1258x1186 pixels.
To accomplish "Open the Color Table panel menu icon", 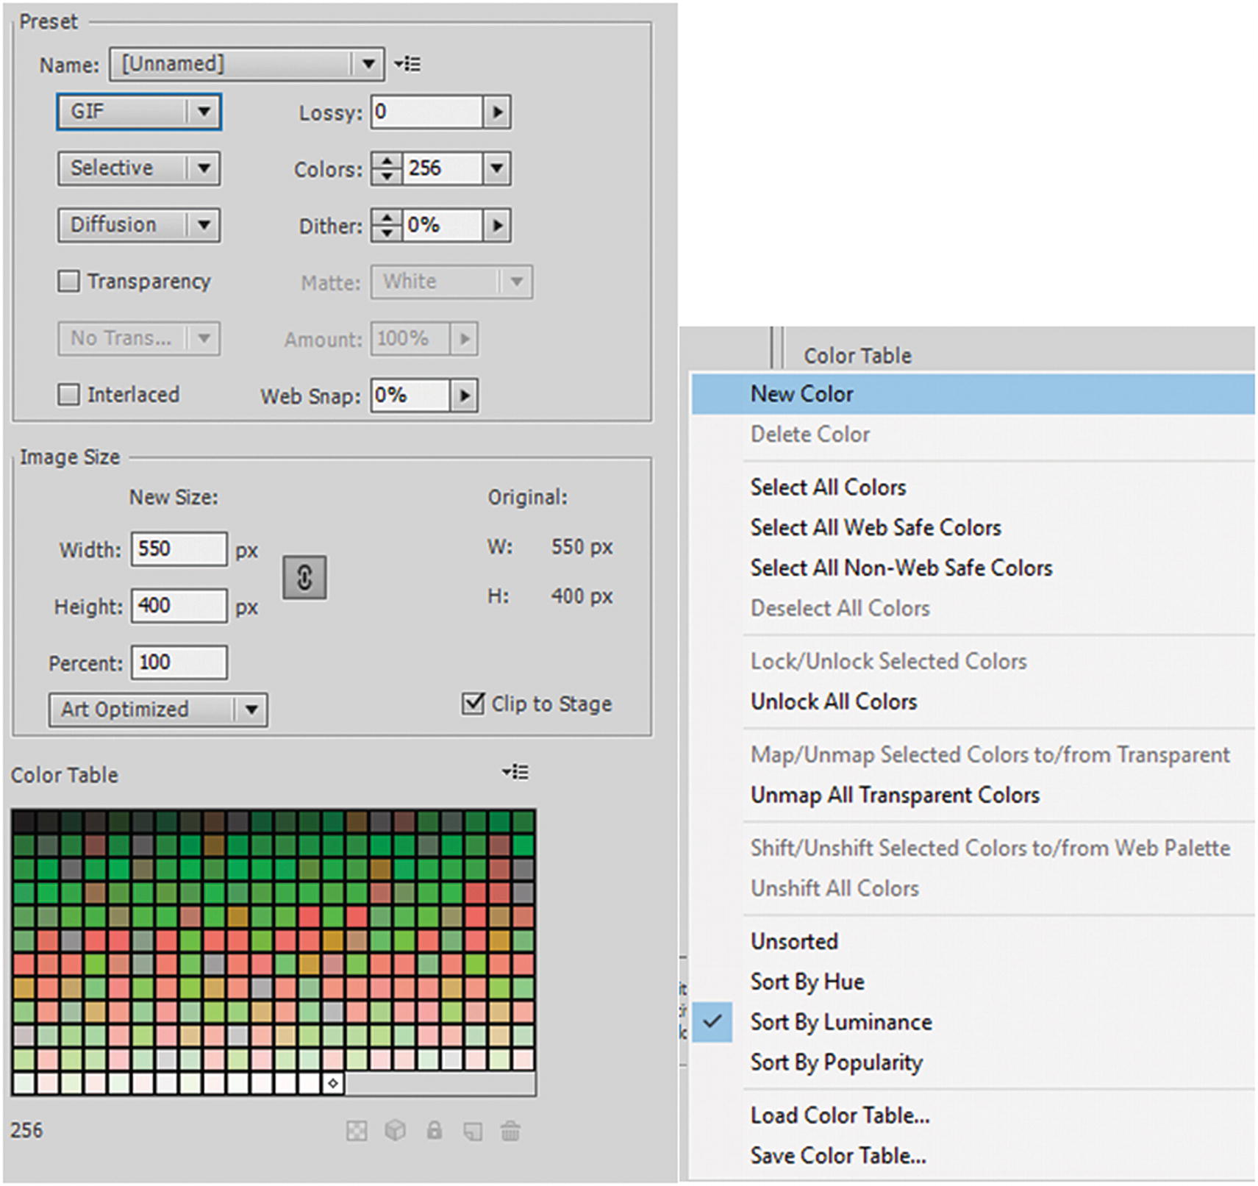I will [515, 772].
